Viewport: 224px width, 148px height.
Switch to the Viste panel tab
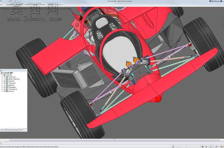(21, 130)
